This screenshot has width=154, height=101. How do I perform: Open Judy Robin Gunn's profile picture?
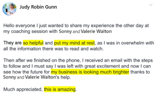[x=9, y=9]
